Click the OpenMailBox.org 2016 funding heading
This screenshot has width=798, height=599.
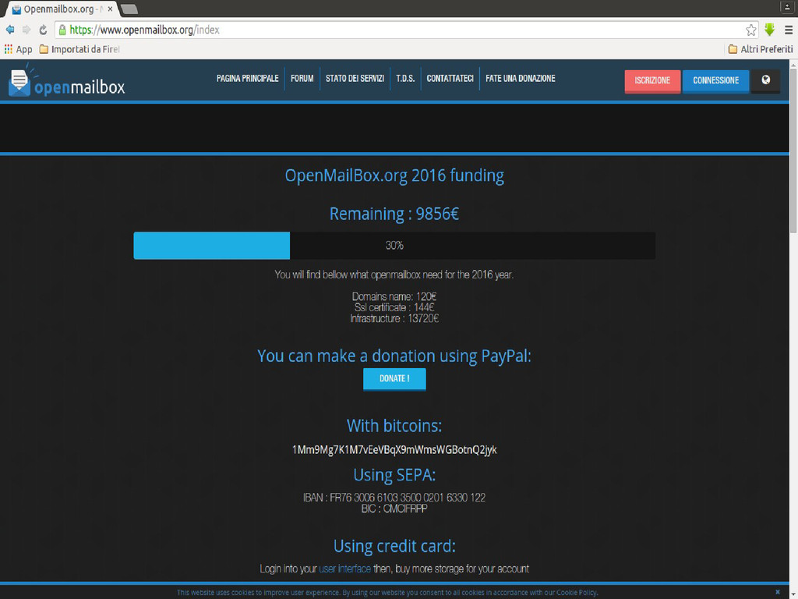click(394, 175)
